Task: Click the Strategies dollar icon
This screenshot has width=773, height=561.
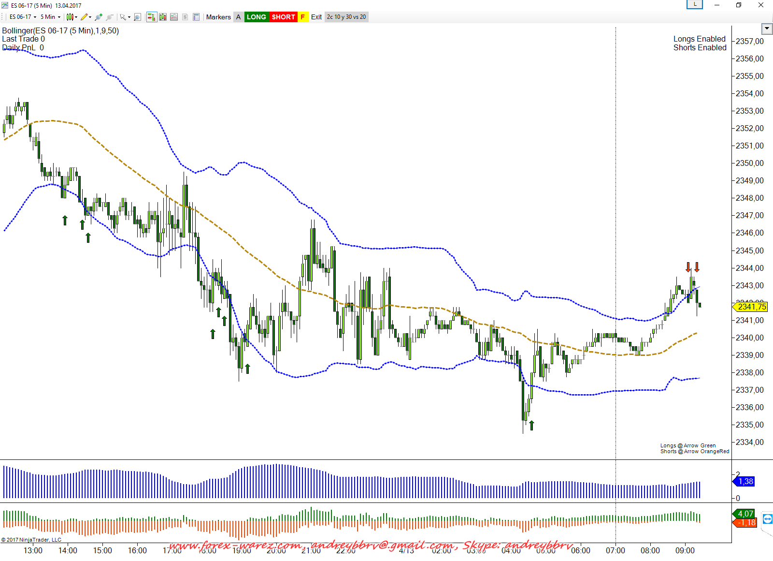Action: click(185, 17)
